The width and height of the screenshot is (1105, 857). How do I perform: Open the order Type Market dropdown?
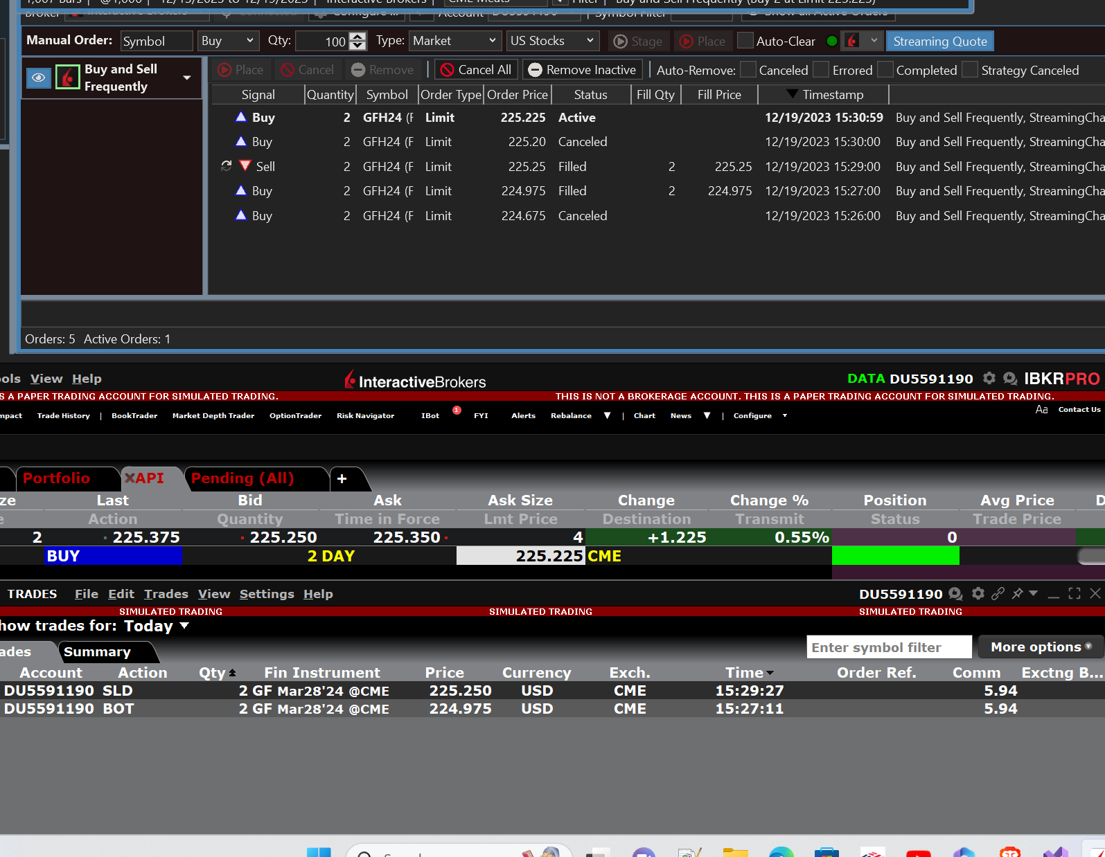click(454, 41)
